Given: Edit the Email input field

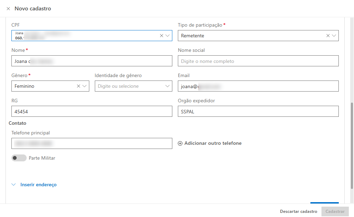Looking at the screenshot, I should [258, 86].
